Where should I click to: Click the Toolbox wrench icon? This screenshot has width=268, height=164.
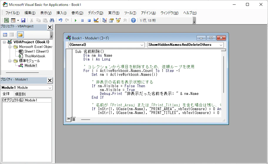pyautogui.click(x=125, y=20)
